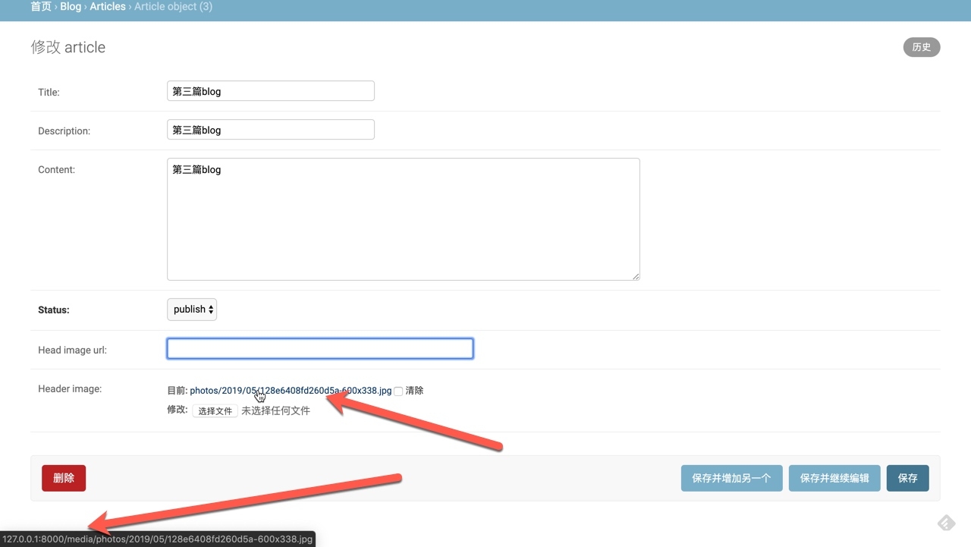Click into the Title text field
Image resolution: width=971 pixels, height=547 pixels.
(270, 91)
